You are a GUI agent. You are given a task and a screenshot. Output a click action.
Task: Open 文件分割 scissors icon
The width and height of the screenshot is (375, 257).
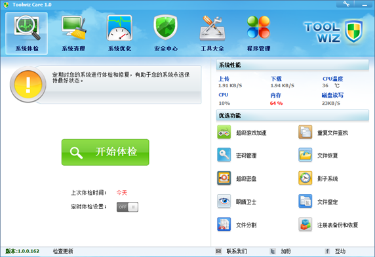point(224,224)
